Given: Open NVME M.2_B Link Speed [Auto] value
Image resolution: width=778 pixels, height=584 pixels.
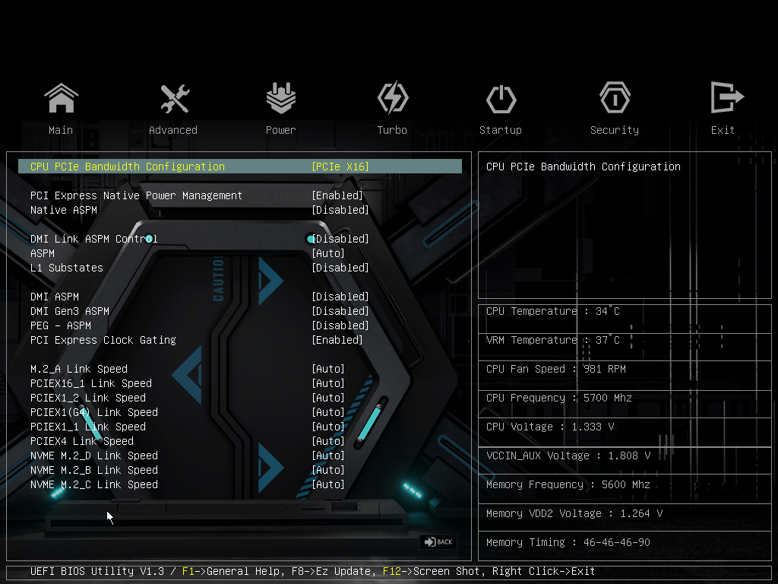Looking at the screenshot, I should (x=328, y=470).
